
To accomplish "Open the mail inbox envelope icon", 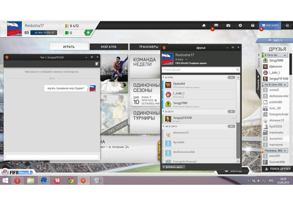I will 216,25.
